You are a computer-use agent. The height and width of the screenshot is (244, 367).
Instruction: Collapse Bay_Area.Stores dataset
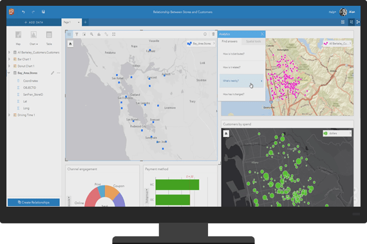(9, 73)
